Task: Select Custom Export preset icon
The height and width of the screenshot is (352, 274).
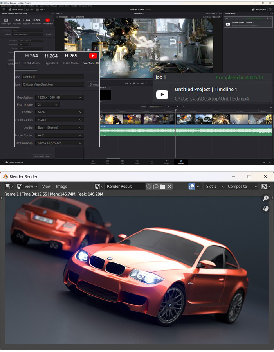Action: [x=6, y=20]
